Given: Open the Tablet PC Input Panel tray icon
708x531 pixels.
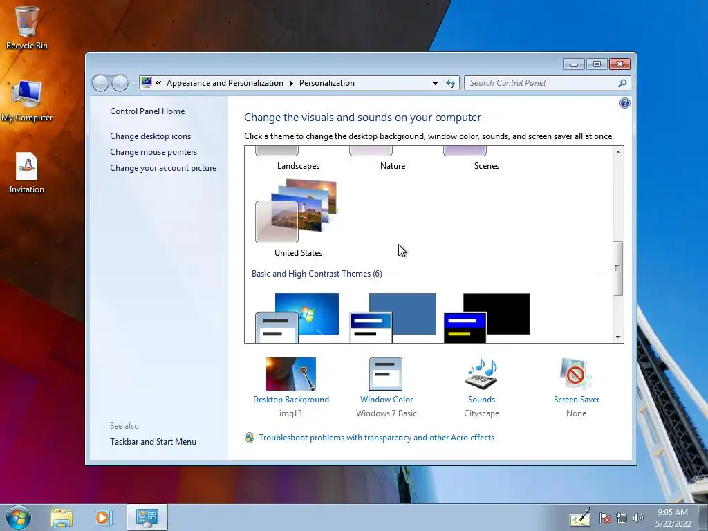Looking at the screenshot, I should coord(580,517).
